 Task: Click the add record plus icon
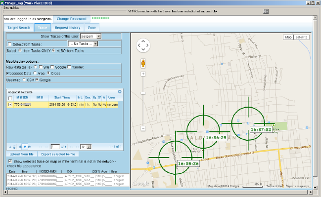click(x=10, y=147)
